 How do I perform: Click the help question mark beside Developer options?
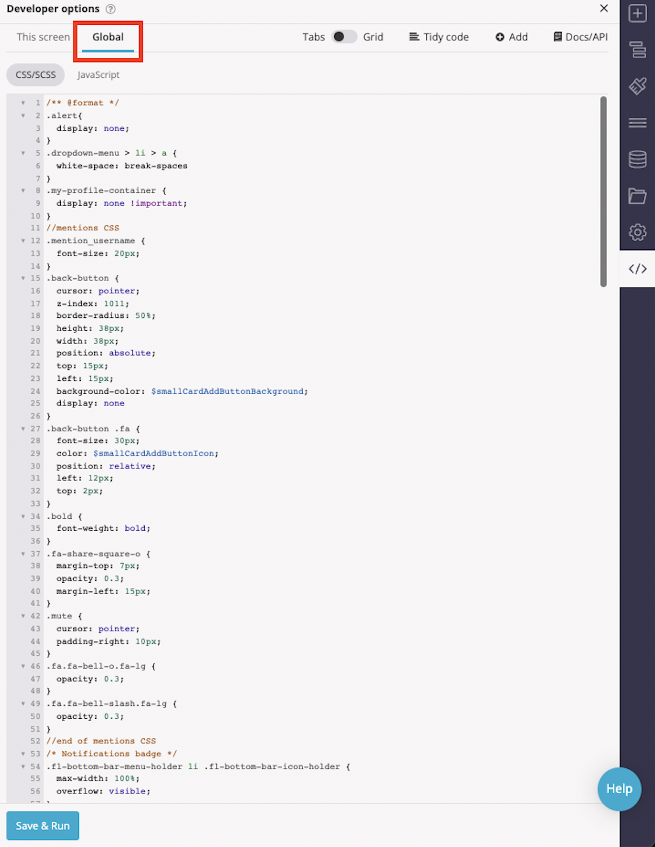[x=110, y=9]
